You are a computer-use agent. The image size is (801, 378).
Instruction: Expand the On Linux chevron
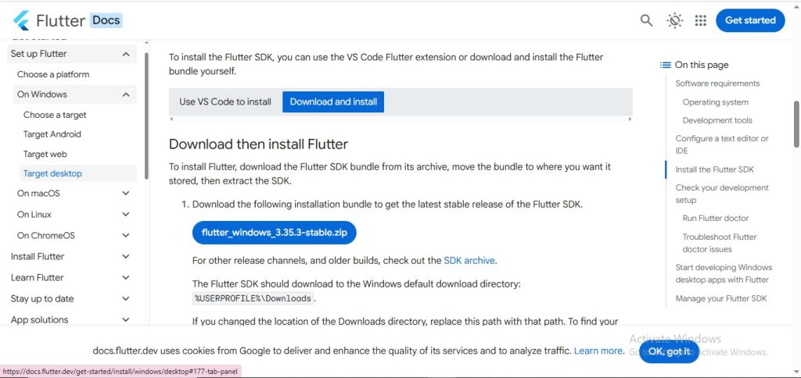pyautogui.click(x=126, y=214)
